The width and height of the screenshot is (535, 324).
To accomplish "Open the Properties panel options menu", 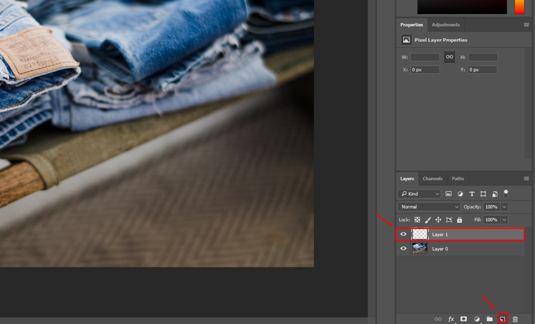I will click(x=526, y=25).
